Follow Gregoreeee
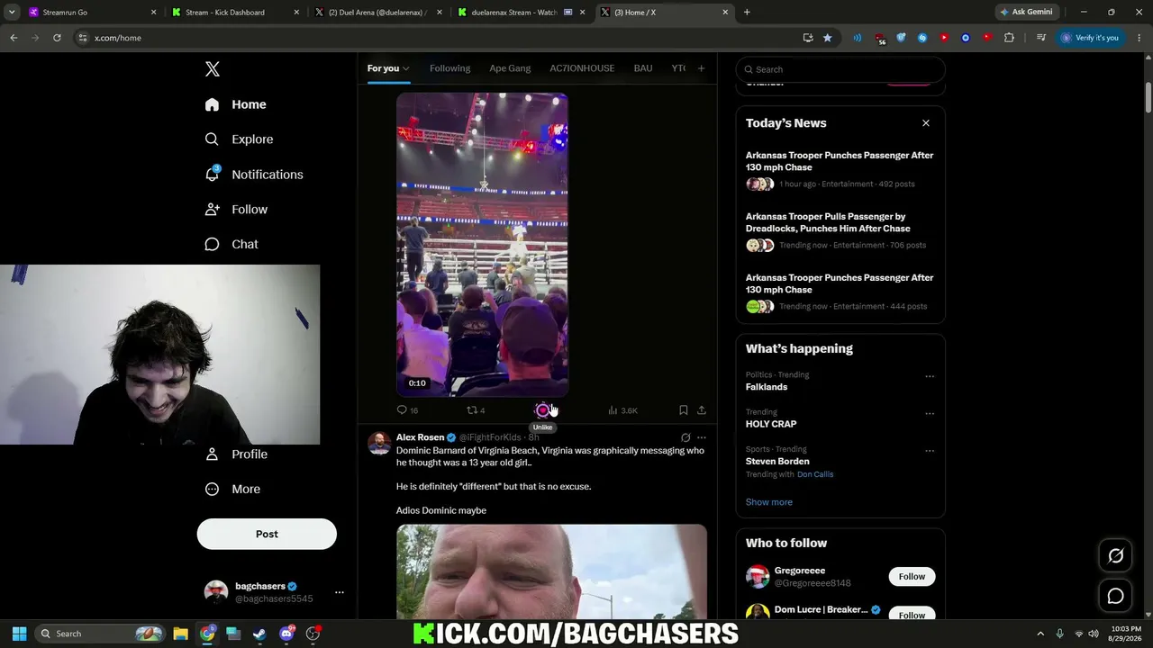Screen dimensions: 1153x648 [x=912, y=576]
